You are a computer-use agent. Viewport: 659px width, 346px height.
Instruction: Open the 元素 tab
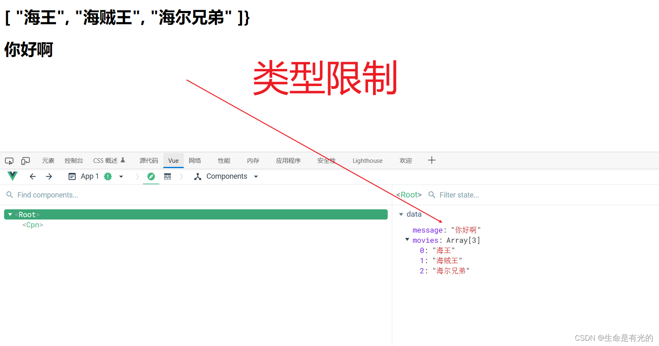point(48,161)
